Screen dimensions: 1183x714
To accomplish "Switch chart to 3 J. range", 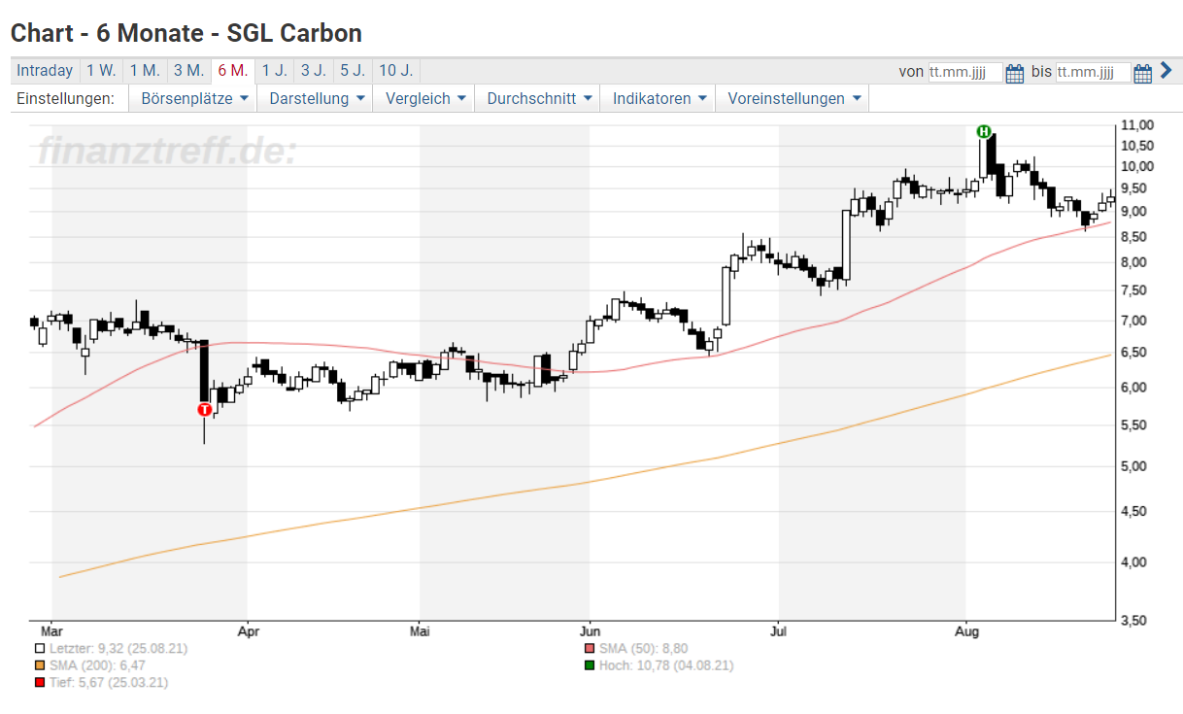I will click(x=314, y=71).
